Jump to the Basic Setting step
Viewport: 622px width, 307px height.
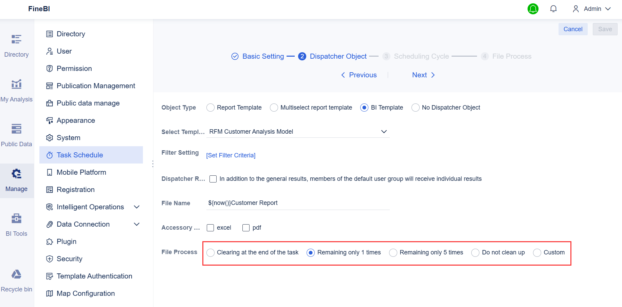tap(263, 56)
